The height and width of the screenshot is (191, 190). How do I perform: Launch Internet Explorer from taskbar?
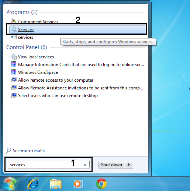pyautogui.click(x=33, y=184)
